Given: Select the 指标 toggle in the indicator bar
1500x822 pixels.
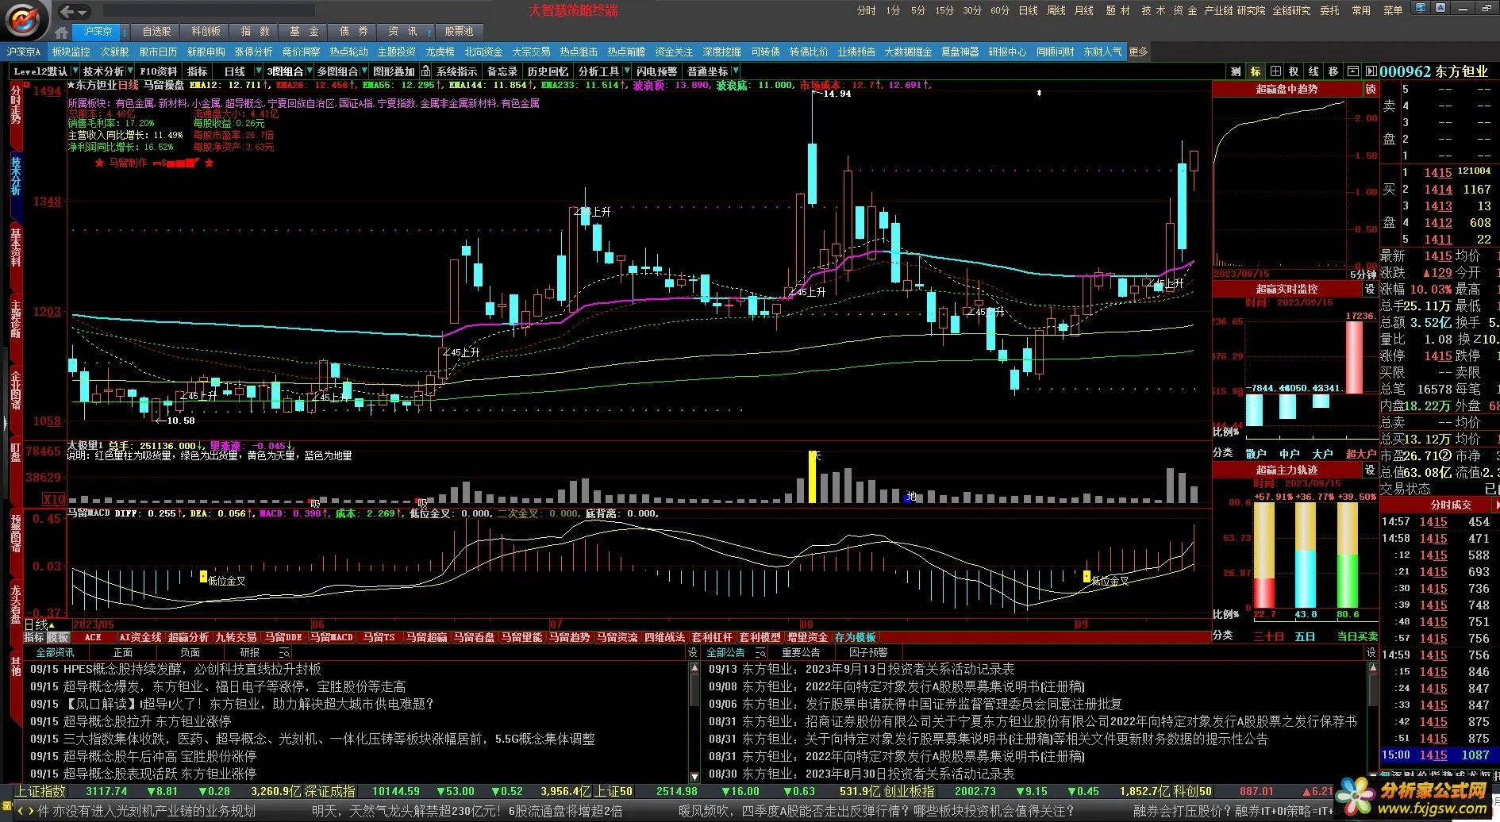Looking at the screenshot, I should [34, 637].
